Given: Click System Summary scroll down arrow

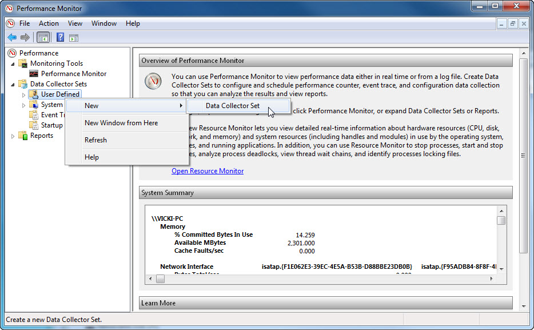Looking at the screenshot, I should [501, 269].
